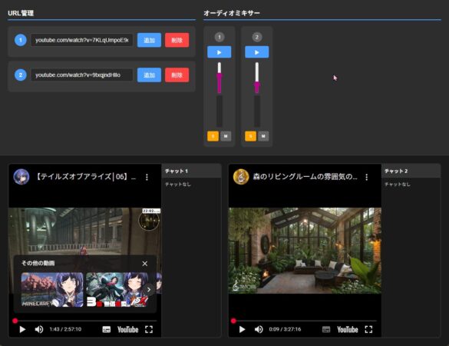This screenshot has height=346, width=449.
Task: Click the 追加 button for URL 2
Action: [149, 75]
